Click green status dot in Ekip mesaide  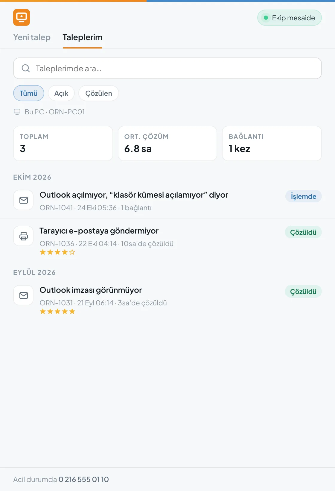tap(266, 18)
